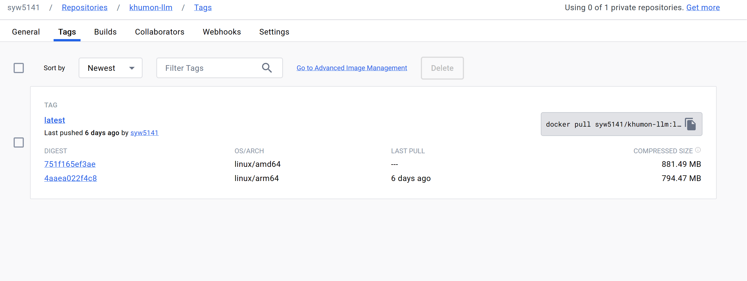This screenshot has width=747, height=281.
Task: Click the Compressed Size info icon
Action: tap(698, 150)
